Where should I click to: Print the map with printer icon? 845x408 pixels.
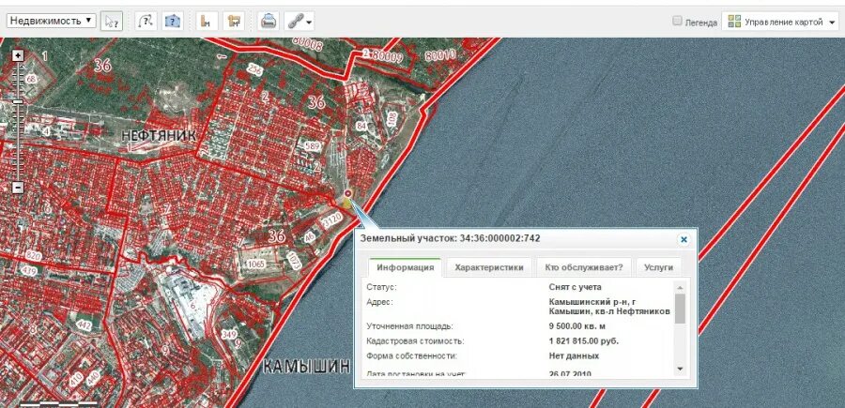coord(269,22)
